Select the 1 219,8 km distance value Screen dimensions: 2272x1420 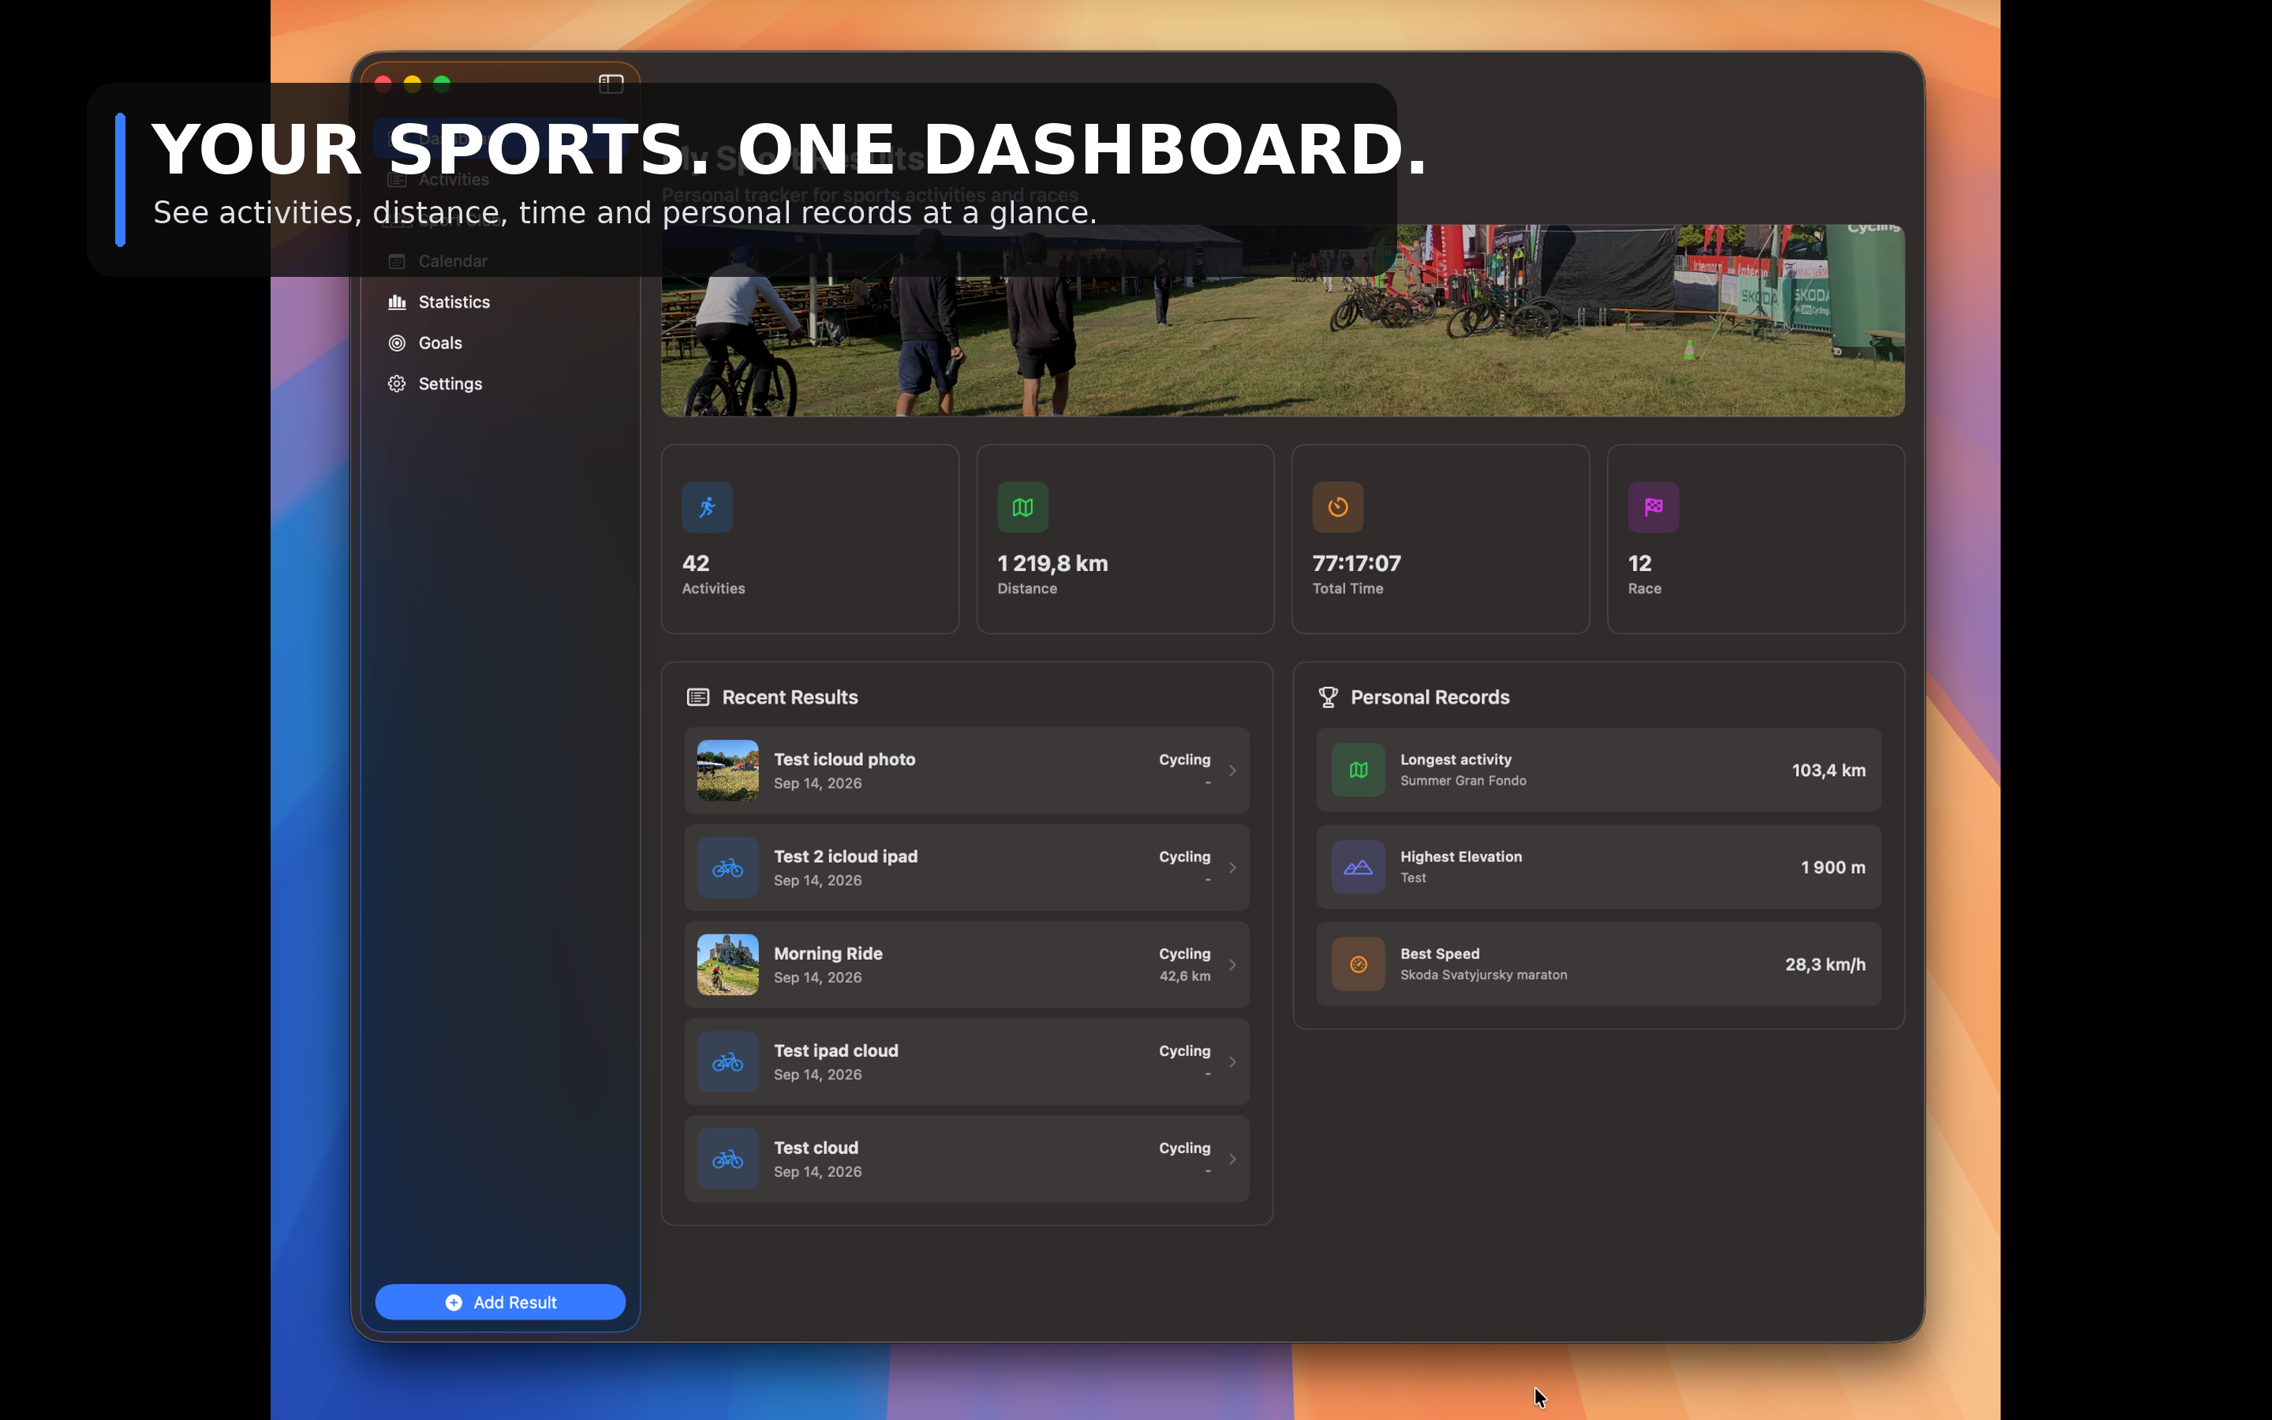pos(1052,563)
